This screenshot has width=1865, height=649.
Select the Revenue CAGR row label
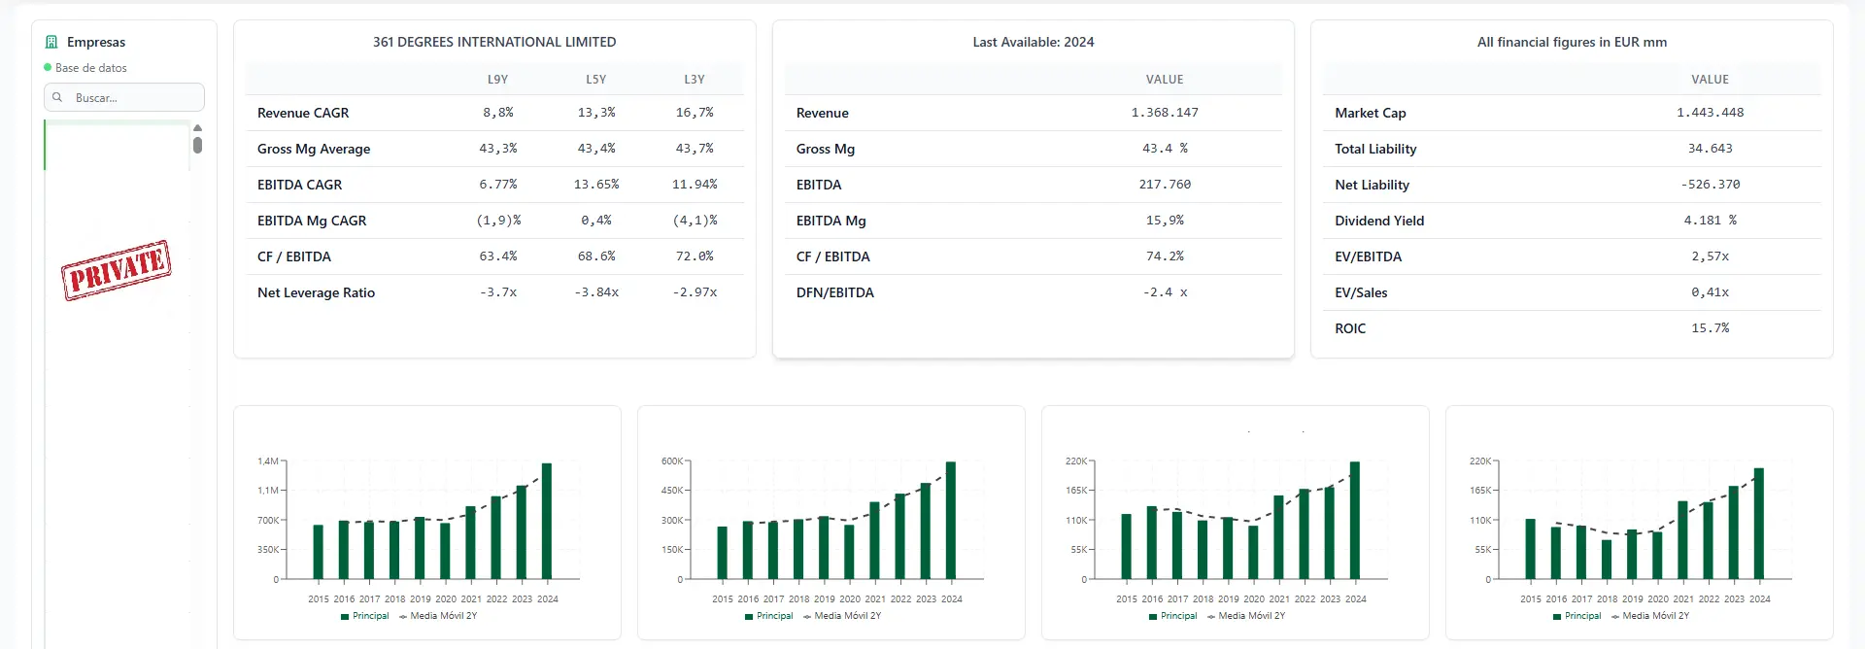point(303,113)
